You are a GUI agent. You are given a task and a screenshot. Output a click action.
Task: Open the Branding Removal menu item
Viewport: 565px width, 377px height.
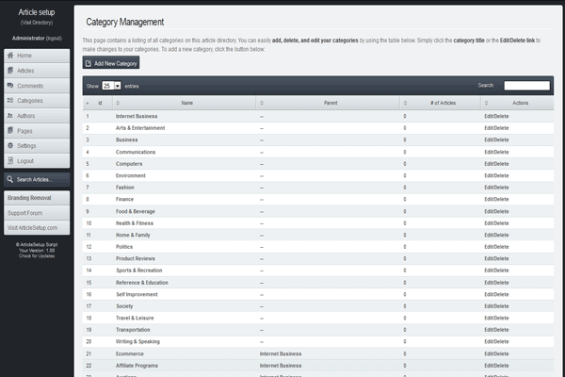(36, 199)
